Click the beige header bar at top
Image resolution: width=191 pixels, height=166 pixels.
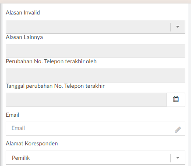pos(95,2)
